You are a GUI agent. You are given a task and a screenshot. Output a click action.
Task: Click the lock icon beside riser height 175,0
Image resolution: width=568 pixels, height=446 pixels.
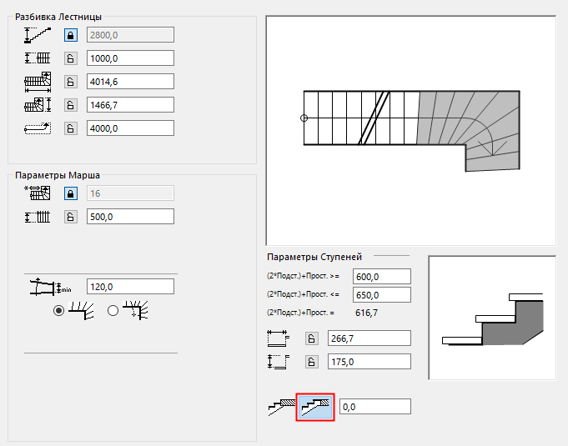tap(310, 361)
